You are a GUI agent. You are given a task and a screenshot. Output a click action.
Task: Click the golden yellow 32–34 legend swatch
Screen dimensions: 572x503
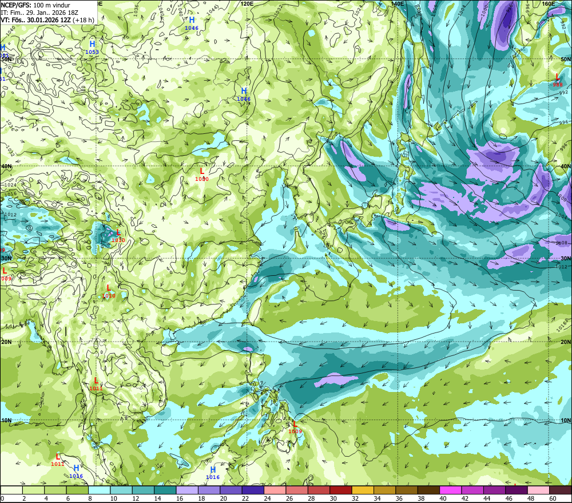click(x=363, y=490)
